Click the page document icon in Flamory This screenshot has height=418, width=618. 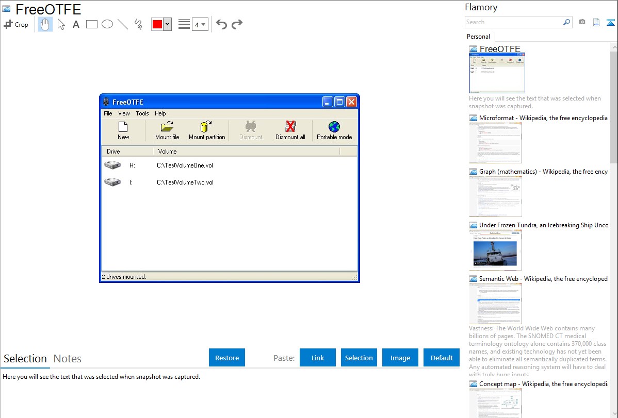(596, 23)
